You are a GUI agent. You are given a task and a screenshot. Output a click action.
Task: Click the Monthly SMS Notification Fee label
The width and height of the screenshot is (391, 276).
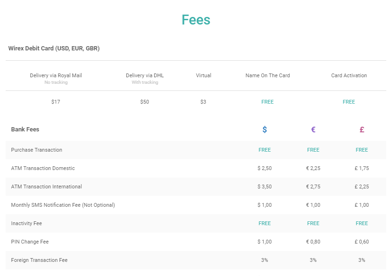(x=63, y=205)
